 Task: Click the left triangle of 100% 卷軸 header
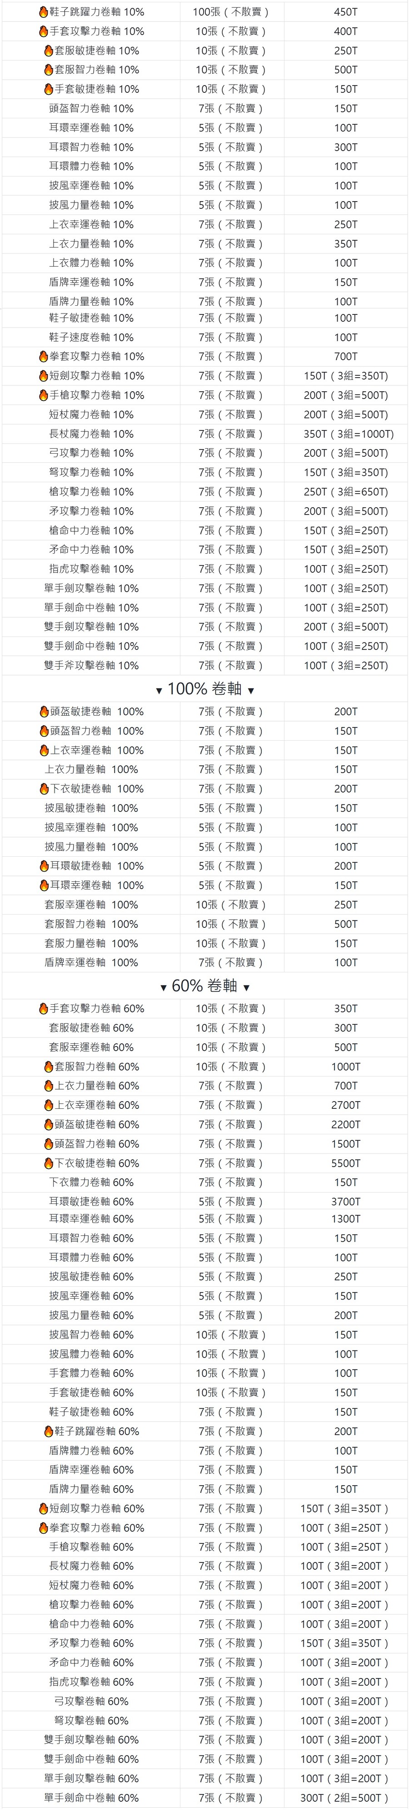pyautogui.click(x=159, y=692)
